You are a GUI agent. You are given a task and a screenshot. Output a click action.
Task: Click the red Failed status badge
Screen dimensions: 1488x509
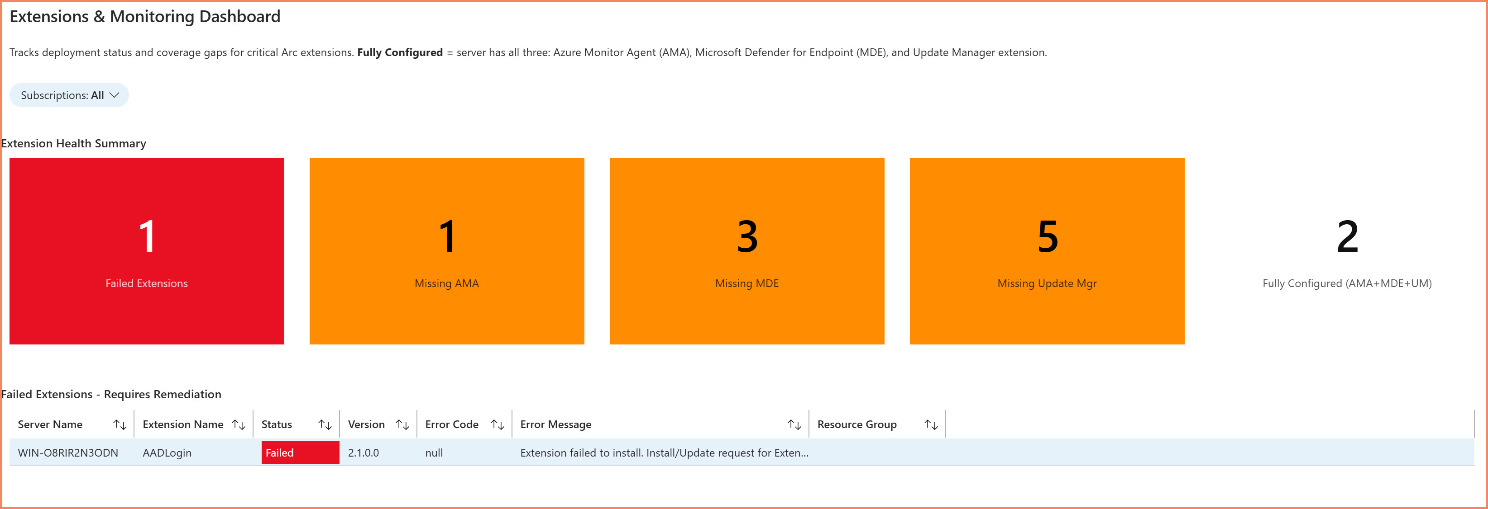coord(300,452)
